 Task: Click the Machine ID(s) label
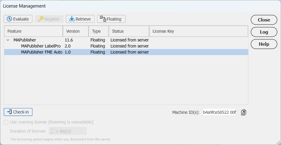(186, 112)
